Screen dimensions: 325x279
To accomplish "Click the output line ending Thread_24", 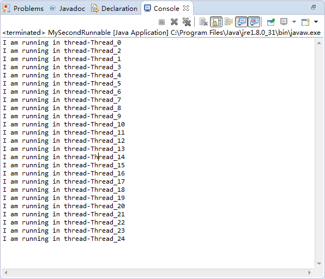I will 64,239.
